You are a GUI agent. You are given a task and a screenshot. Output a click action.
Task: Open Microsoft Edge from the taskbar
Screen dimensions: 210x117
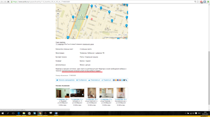(19, 113)
